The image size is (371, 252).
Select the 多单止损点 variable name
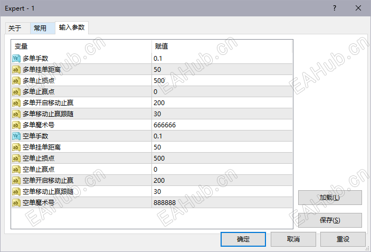coord(39,81)
